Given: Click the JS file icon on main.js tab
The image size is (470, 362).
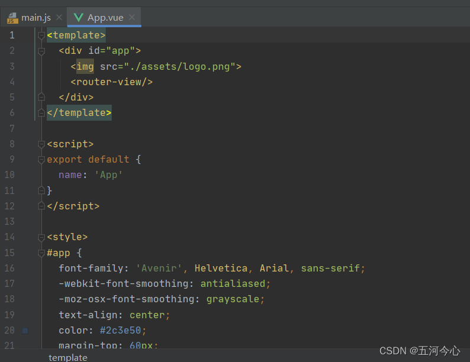Looking at the screenshot, I should pyautogui.click(x=12, y=18).
